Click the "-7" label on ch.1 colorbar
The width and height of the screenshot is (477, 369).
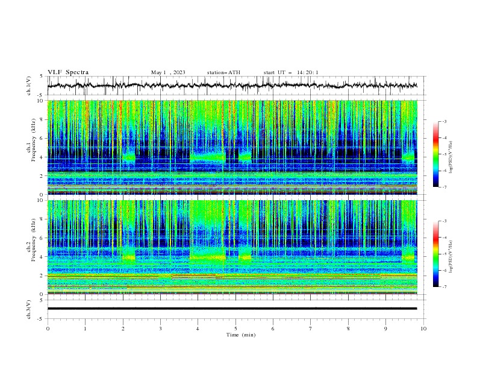(444, 187)
